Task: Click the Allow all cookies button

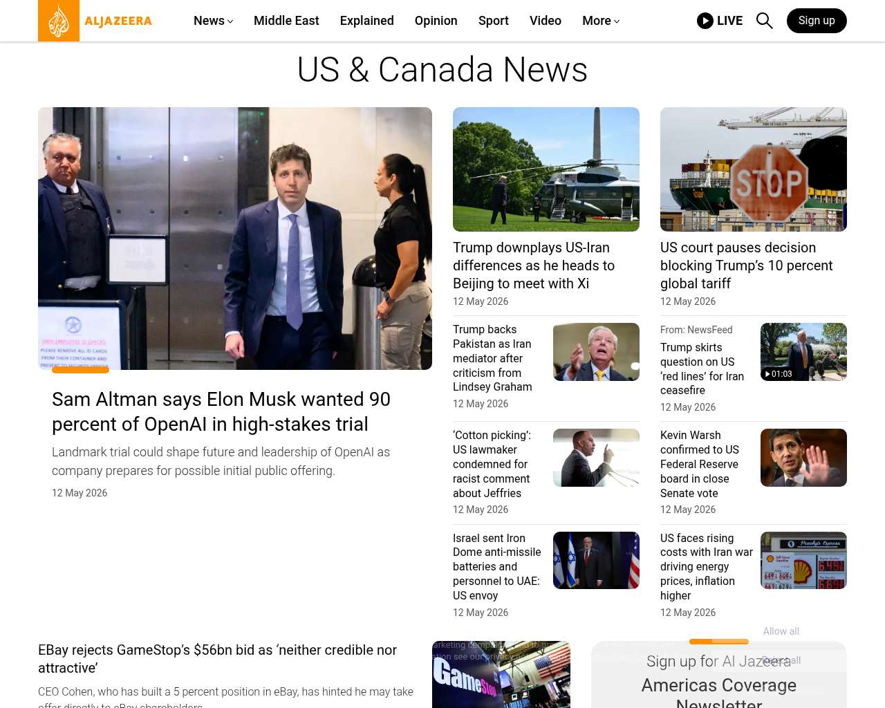Action: [x=781, y=631]
